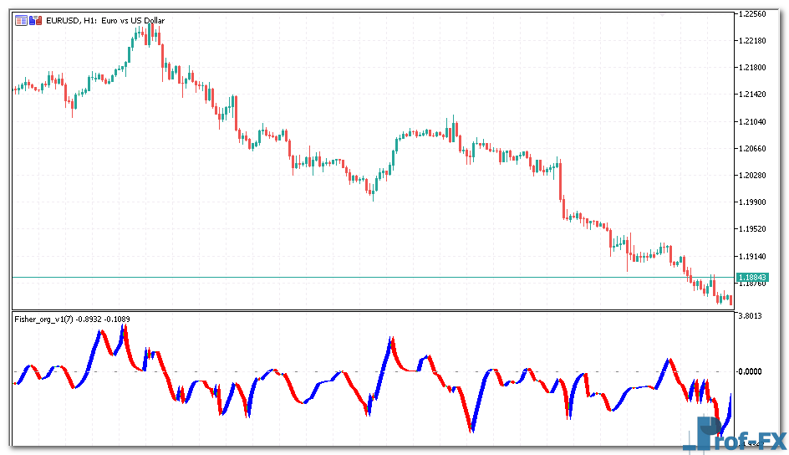Click the Fisher_org_v1(7) indicator label
The width and height of the screenshot is (789, 455).
tap(44, 319)
